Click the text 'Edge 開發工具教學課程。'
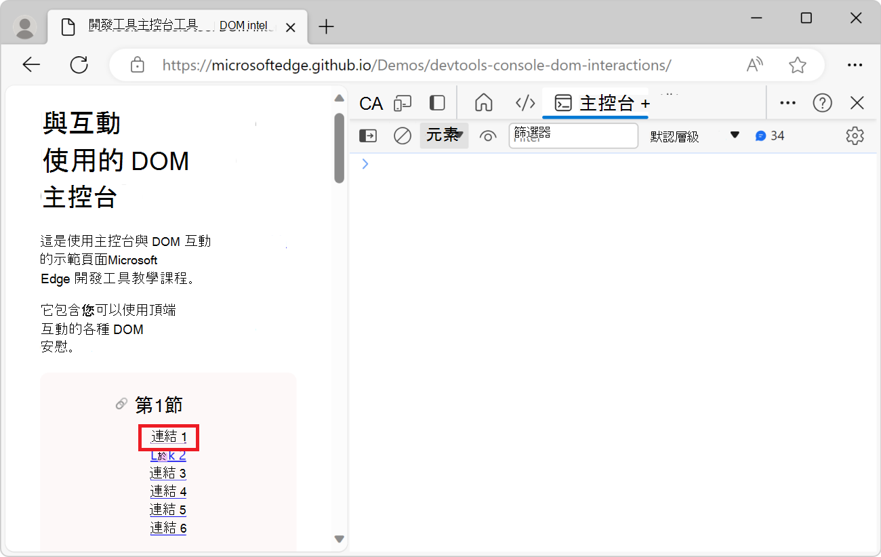This screenshot has width=881, height=557. click(x=117, y=278)
